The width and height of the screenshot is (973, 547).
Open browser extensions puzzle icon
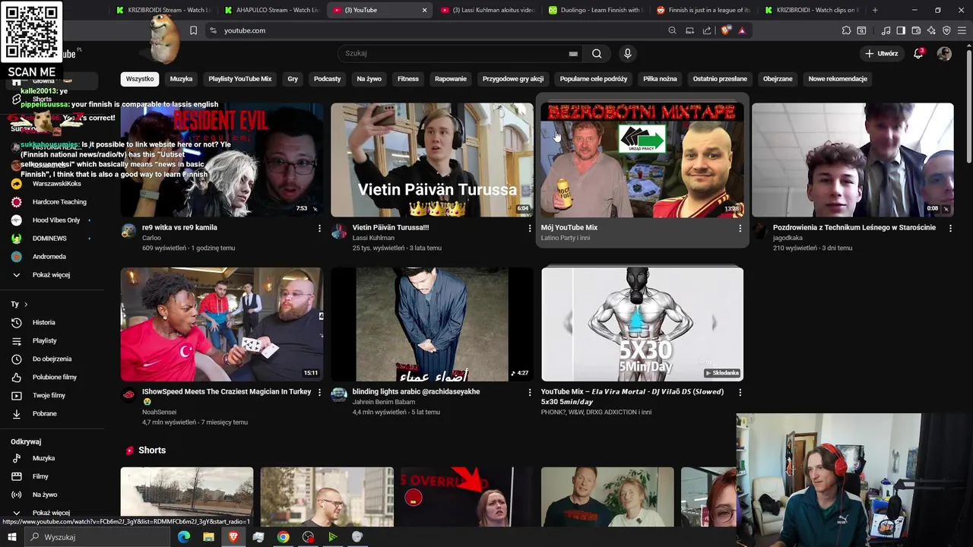tap(846, 30)
